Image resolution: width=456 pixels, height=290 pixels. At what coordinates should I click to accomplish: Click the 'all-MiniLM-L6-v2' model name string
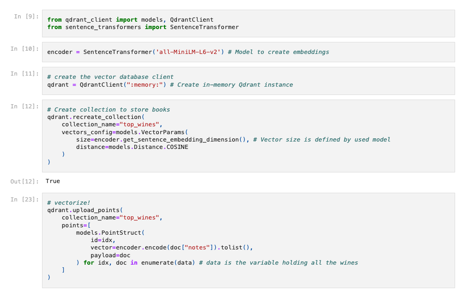coord(188,52)
